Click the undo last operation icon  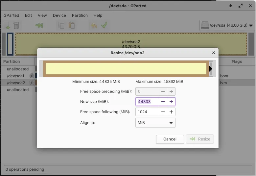click(94, 25)
